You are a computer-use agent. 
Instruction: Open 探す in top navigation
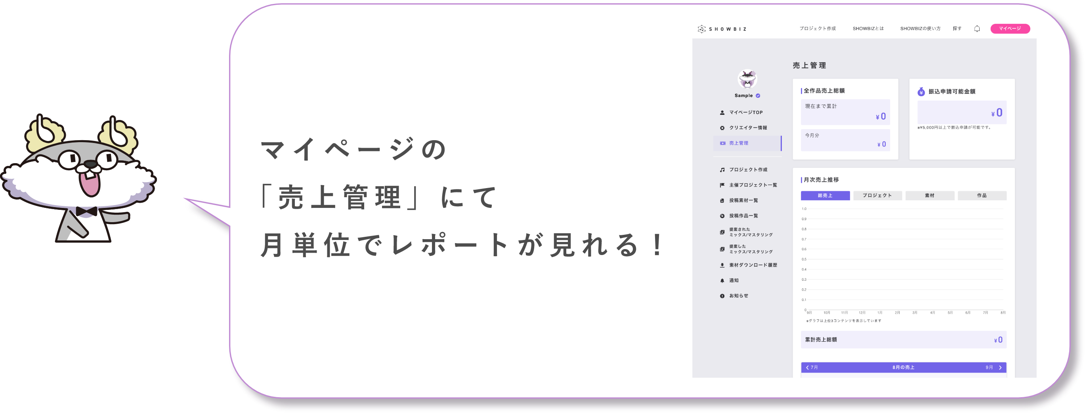click(957, 29)
